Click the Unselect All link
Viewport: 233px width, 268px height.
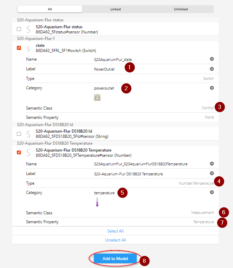(x=115, y=240)
